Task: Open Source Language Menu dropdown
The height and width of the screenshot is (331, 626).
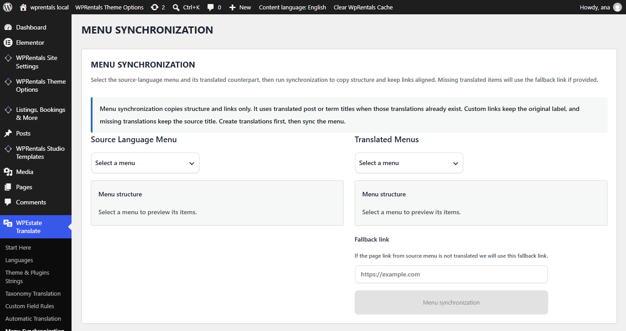Action: point(145,163)
